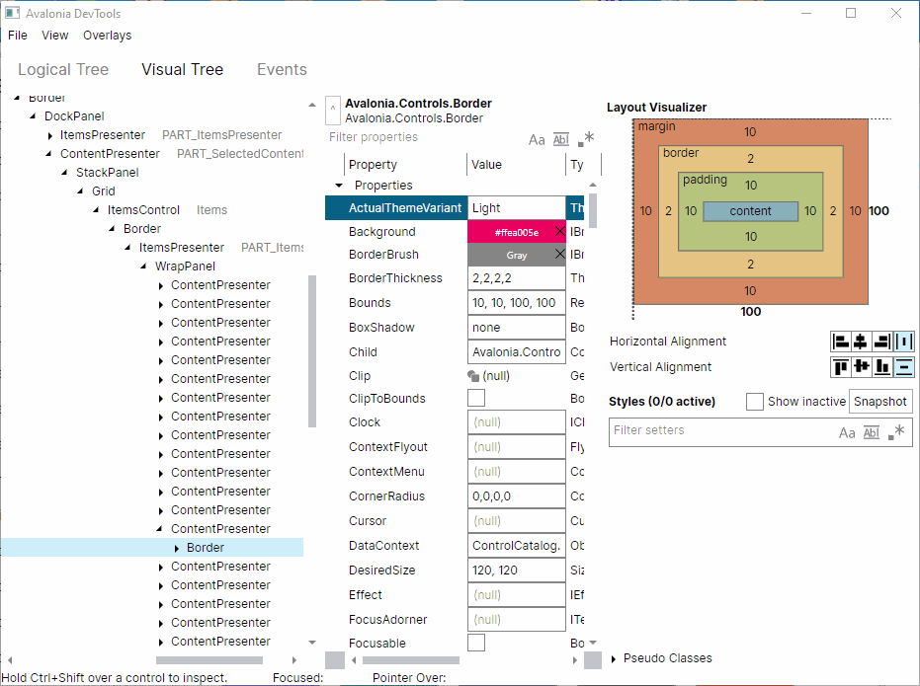Collapse the Grid tree node
920x686 pixels.
click(x=80, y=191)
